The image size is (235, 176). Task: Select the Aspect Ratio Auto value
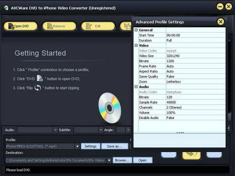coord(196,71)
